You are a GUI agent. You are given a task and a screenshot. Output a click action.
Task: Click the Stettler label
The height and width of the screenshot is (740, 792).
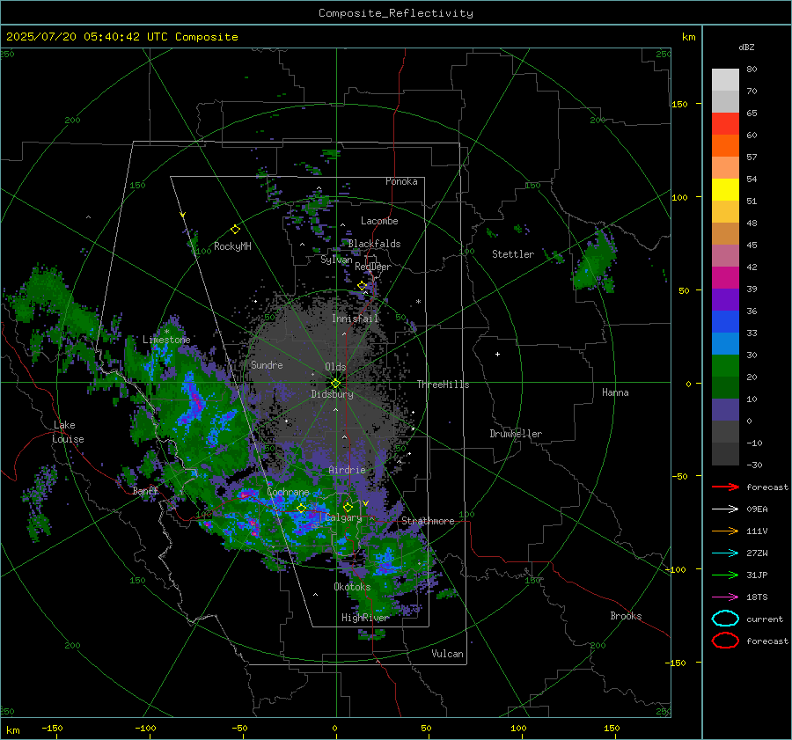[x=513, y=254]
